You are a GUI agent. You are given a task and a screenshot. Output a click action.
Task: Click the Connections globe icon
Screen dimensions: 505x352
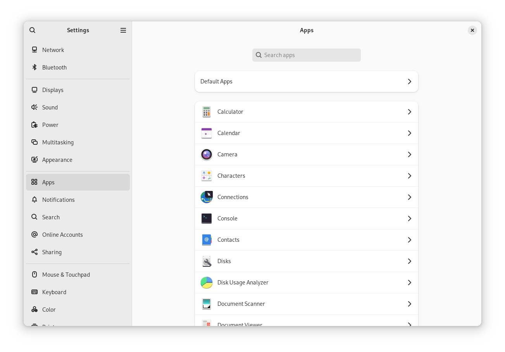point(207,197)
